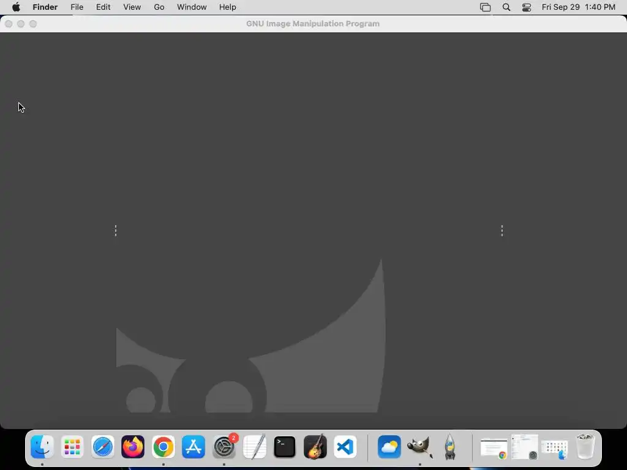Open the Weather app from the Dock
This screenshot has height=470, width=627.
pyautogui.click(x=389, y=447)
